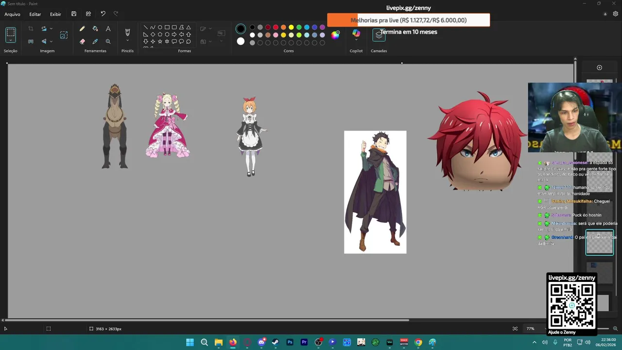Open the Edit colors wheel

coord(335,35)
